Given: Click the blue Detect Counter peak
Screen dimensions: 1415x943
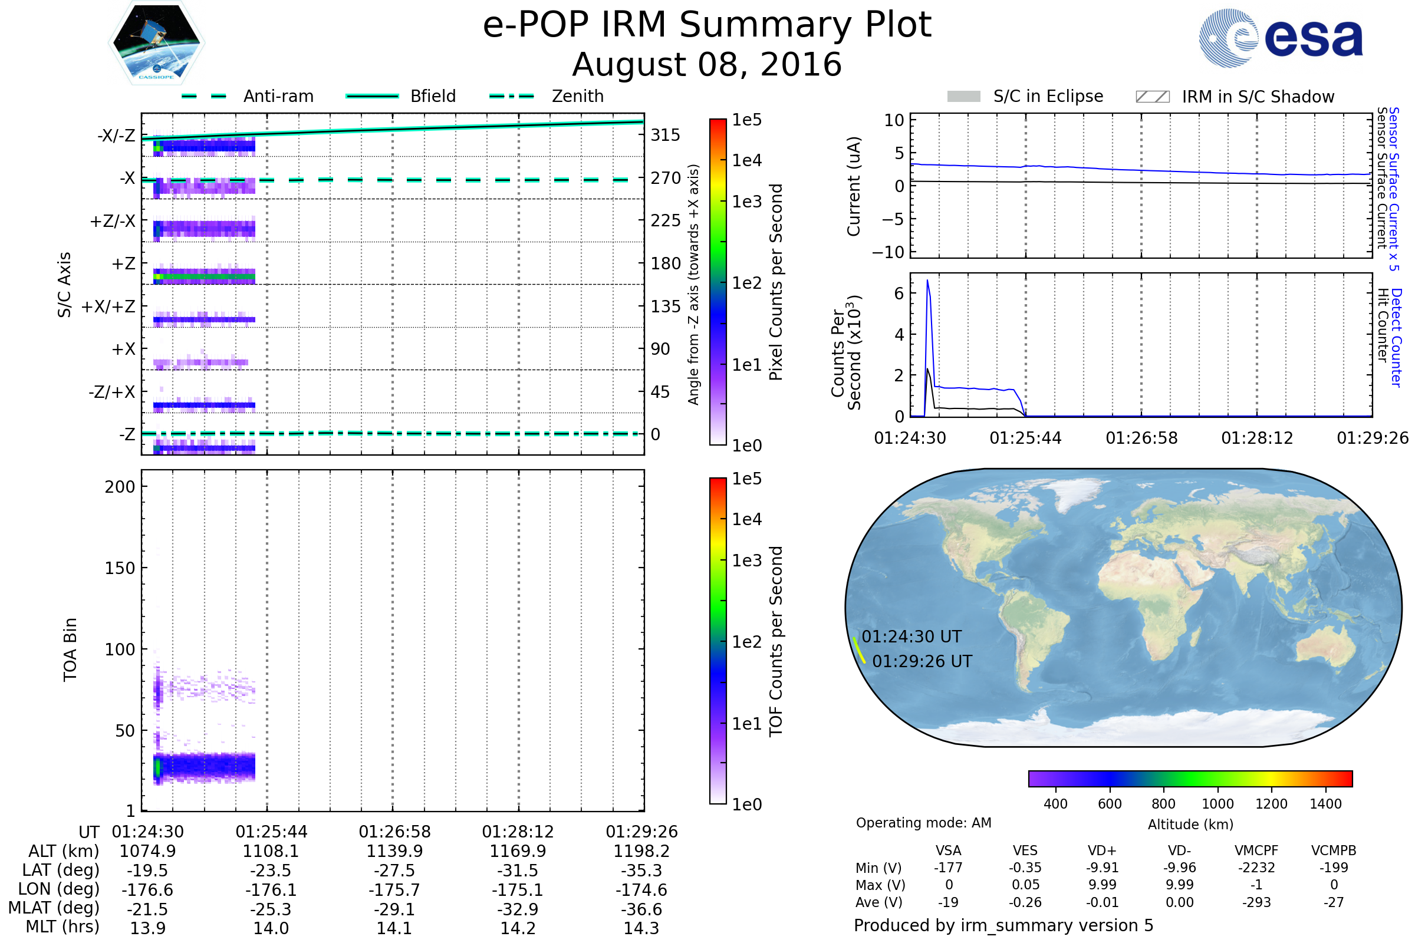Looking at the screenshot, I should coord(927,282).
